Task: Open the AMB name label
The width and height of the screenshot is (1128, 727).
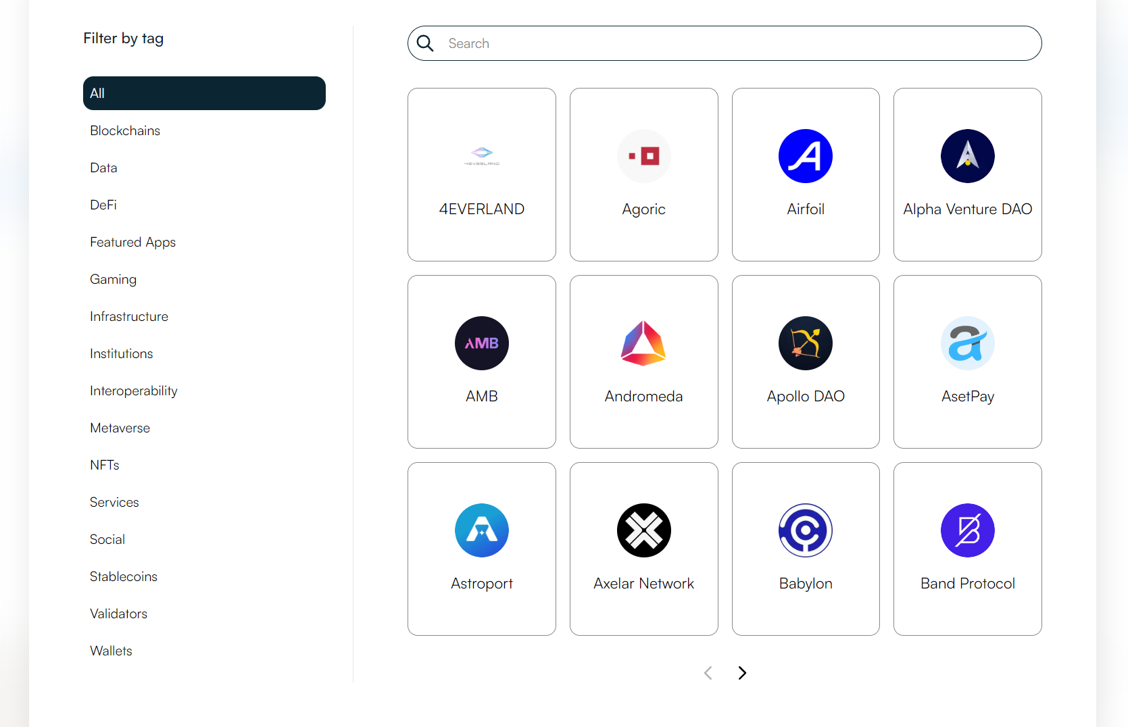Action: pyautogui.click(x=482, y=396)
